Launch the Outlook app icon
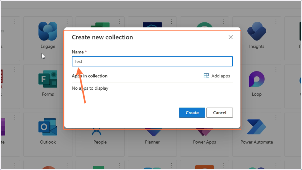The image size is (302, 170). 48,127
